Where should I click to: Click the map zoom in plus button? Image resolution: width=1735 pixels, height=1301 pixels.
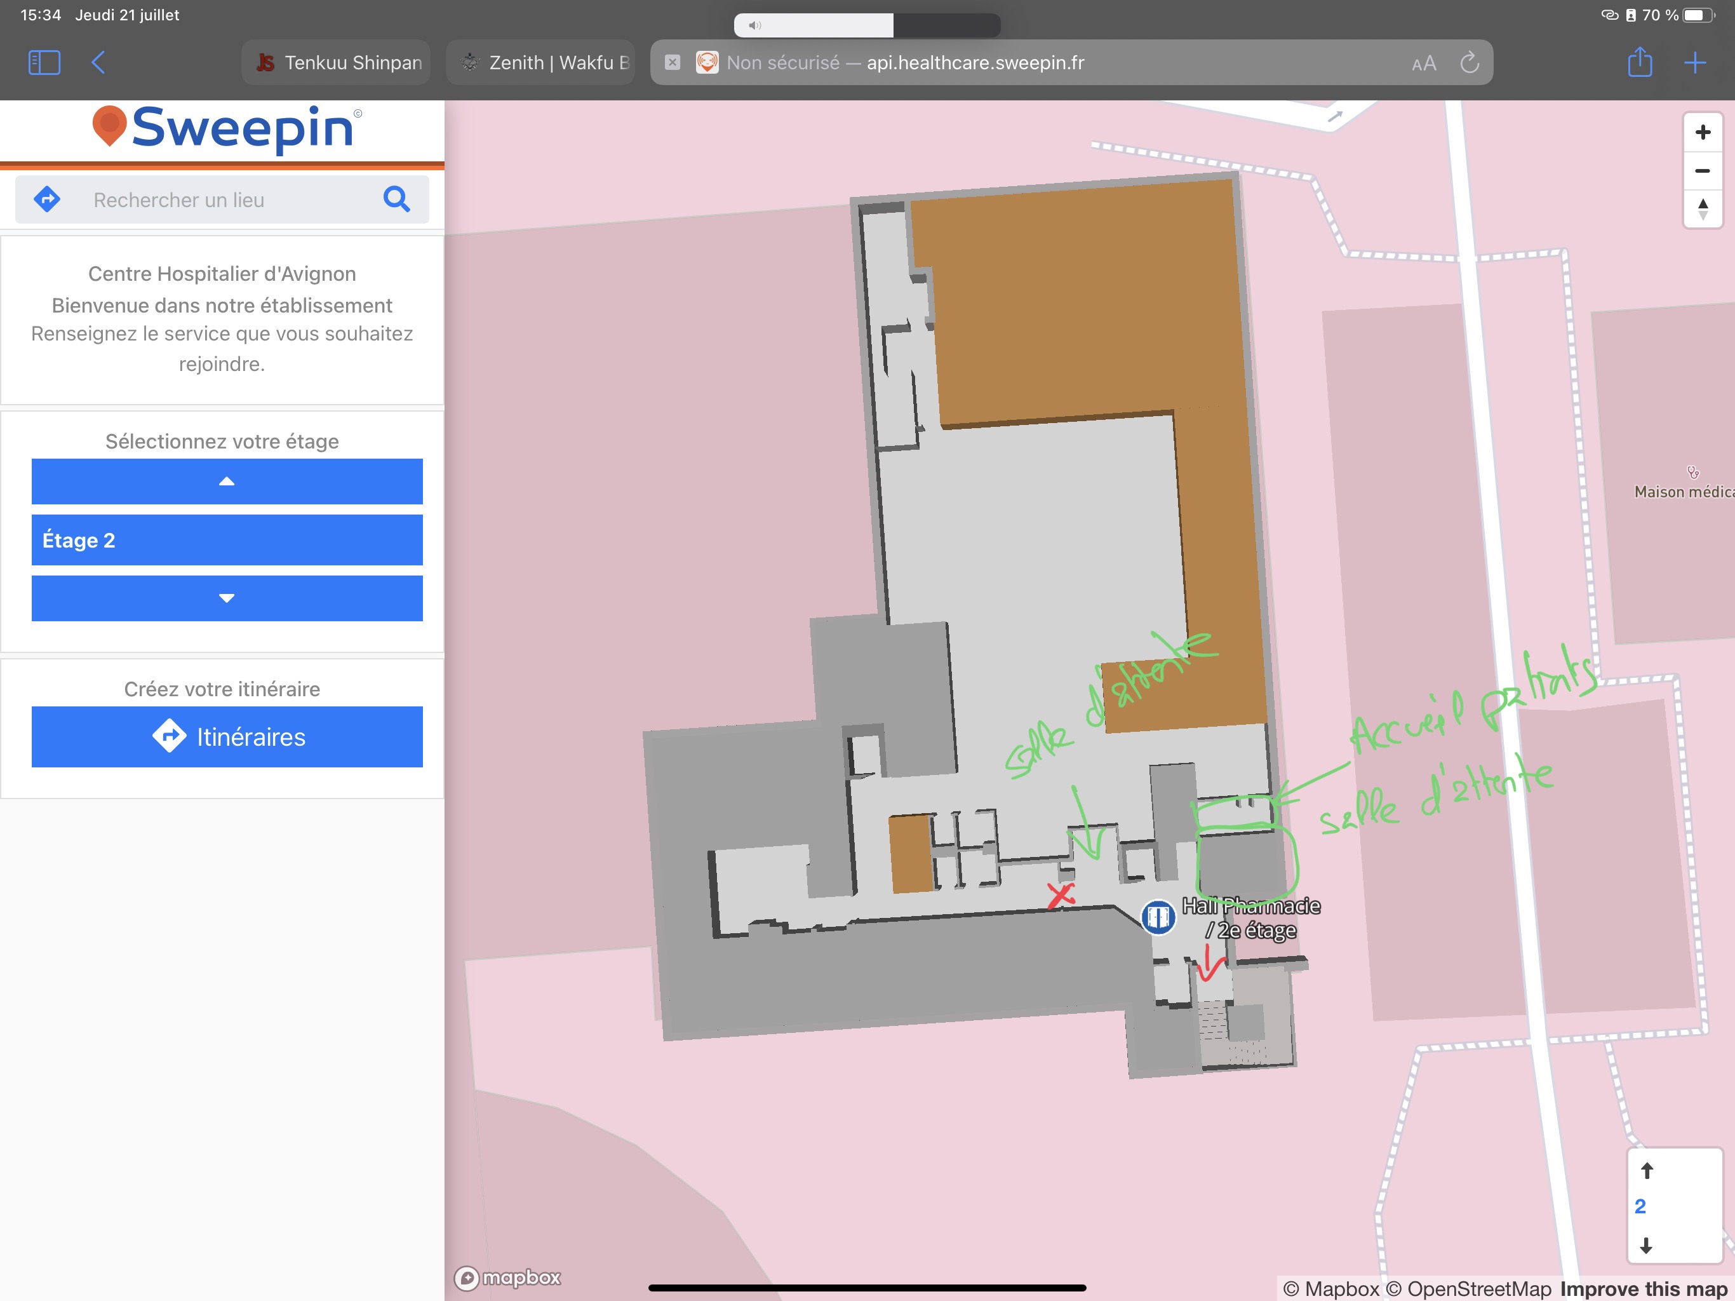coord(1702,132)
